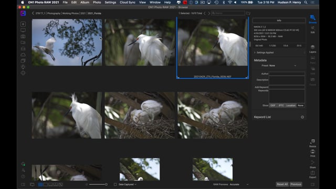
Task: Select None in metadata Show options
Action: [x=300, y=106]
